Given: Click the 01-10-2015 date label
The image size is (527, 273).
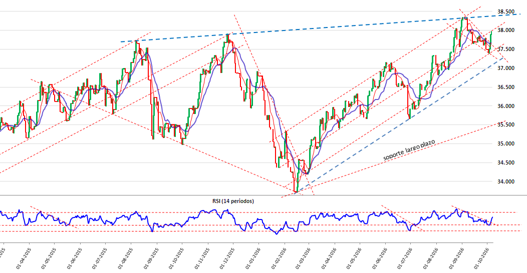Looking at the screenshot, I should coord(176,259).
